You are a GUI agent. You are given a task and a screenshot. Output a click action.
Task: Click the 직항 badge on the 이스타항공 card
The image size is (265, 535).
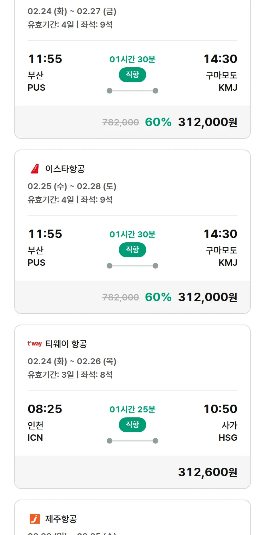132,250
